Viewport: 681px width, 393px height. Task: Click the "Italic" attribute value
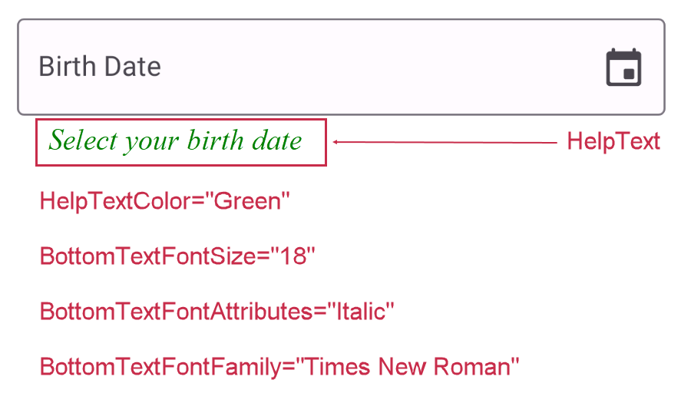pos(361,312)
